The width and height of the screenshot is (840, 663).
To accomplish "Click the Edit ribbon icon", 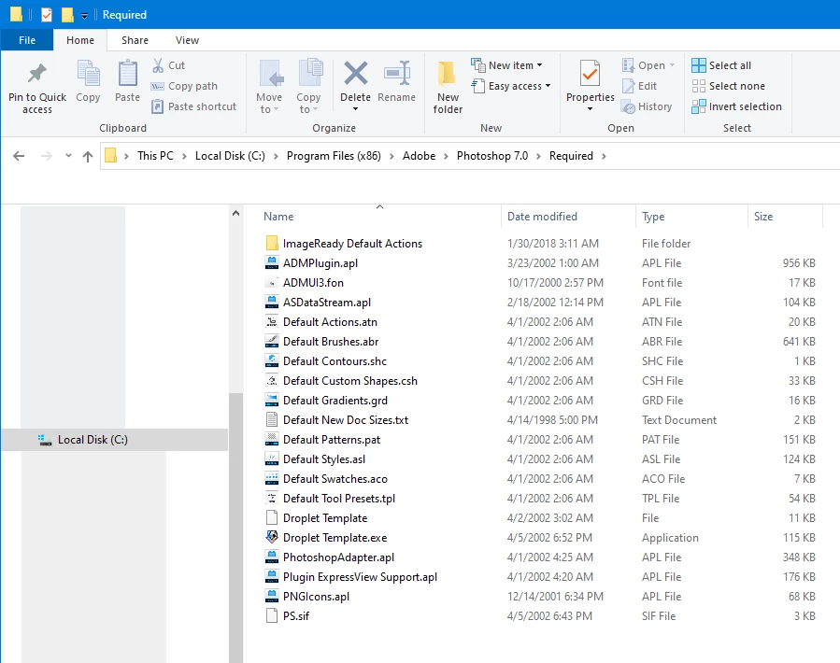I will (x=629, y=86).
